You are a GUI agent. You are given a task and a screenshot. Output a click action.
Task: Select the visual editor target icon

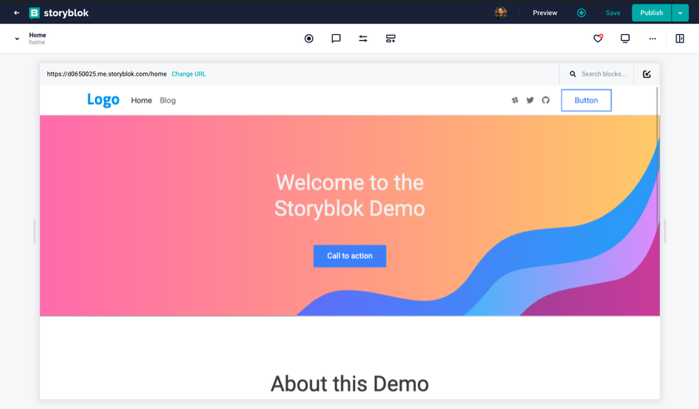(x=309, y=39)
